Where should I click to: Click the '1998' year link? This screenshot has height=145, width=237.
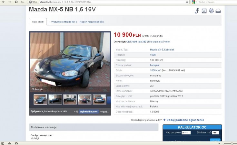153,55
